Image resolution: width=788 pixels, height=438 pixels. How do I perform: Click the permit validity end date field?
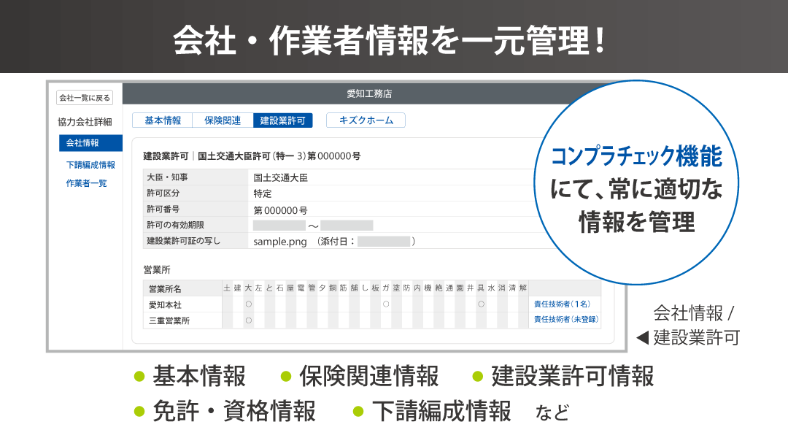tap(347, 226)
